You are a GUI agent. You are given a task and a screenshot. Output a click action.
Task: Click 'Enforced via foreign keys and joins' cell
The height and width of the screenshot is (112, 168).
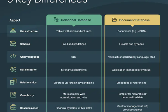click(74, 83)
